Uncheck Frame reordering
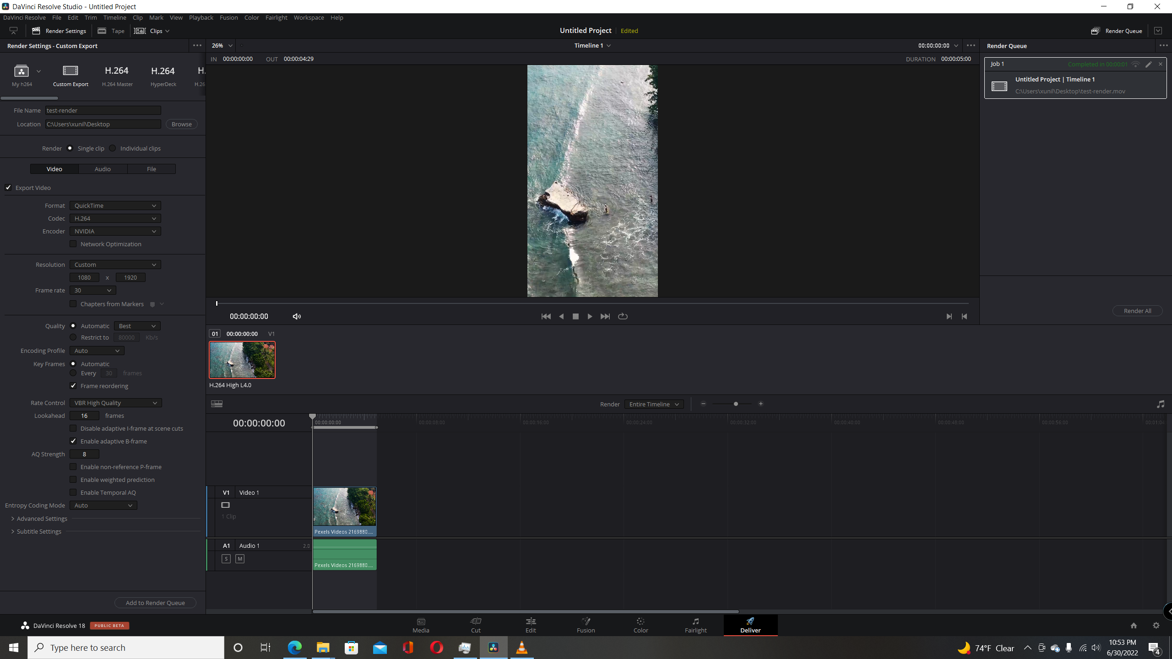Image resolution: width=1172 pixels, height=659 pixels. click(x=73, y=386)
